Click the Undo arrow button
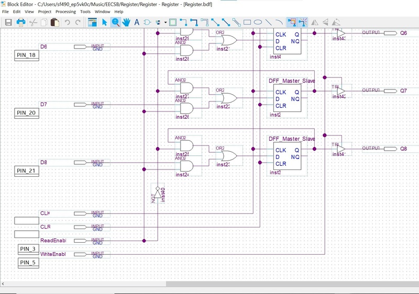Viewport: 419px width, 294px height. tap(67, 22)
